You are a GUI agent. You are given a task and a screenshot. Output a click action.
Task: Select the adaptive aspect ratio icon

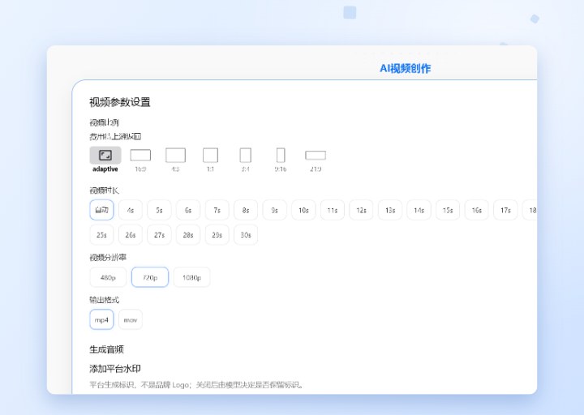point(105,155)
